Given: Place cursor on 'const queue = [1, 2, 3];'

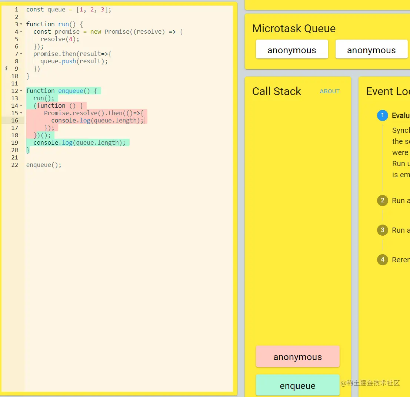Looking at the screenshot, I should tap(69, 10).
